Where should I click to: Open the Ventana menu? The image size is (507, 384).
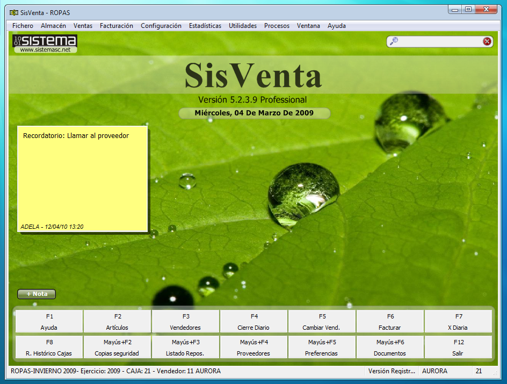[308, 26]
